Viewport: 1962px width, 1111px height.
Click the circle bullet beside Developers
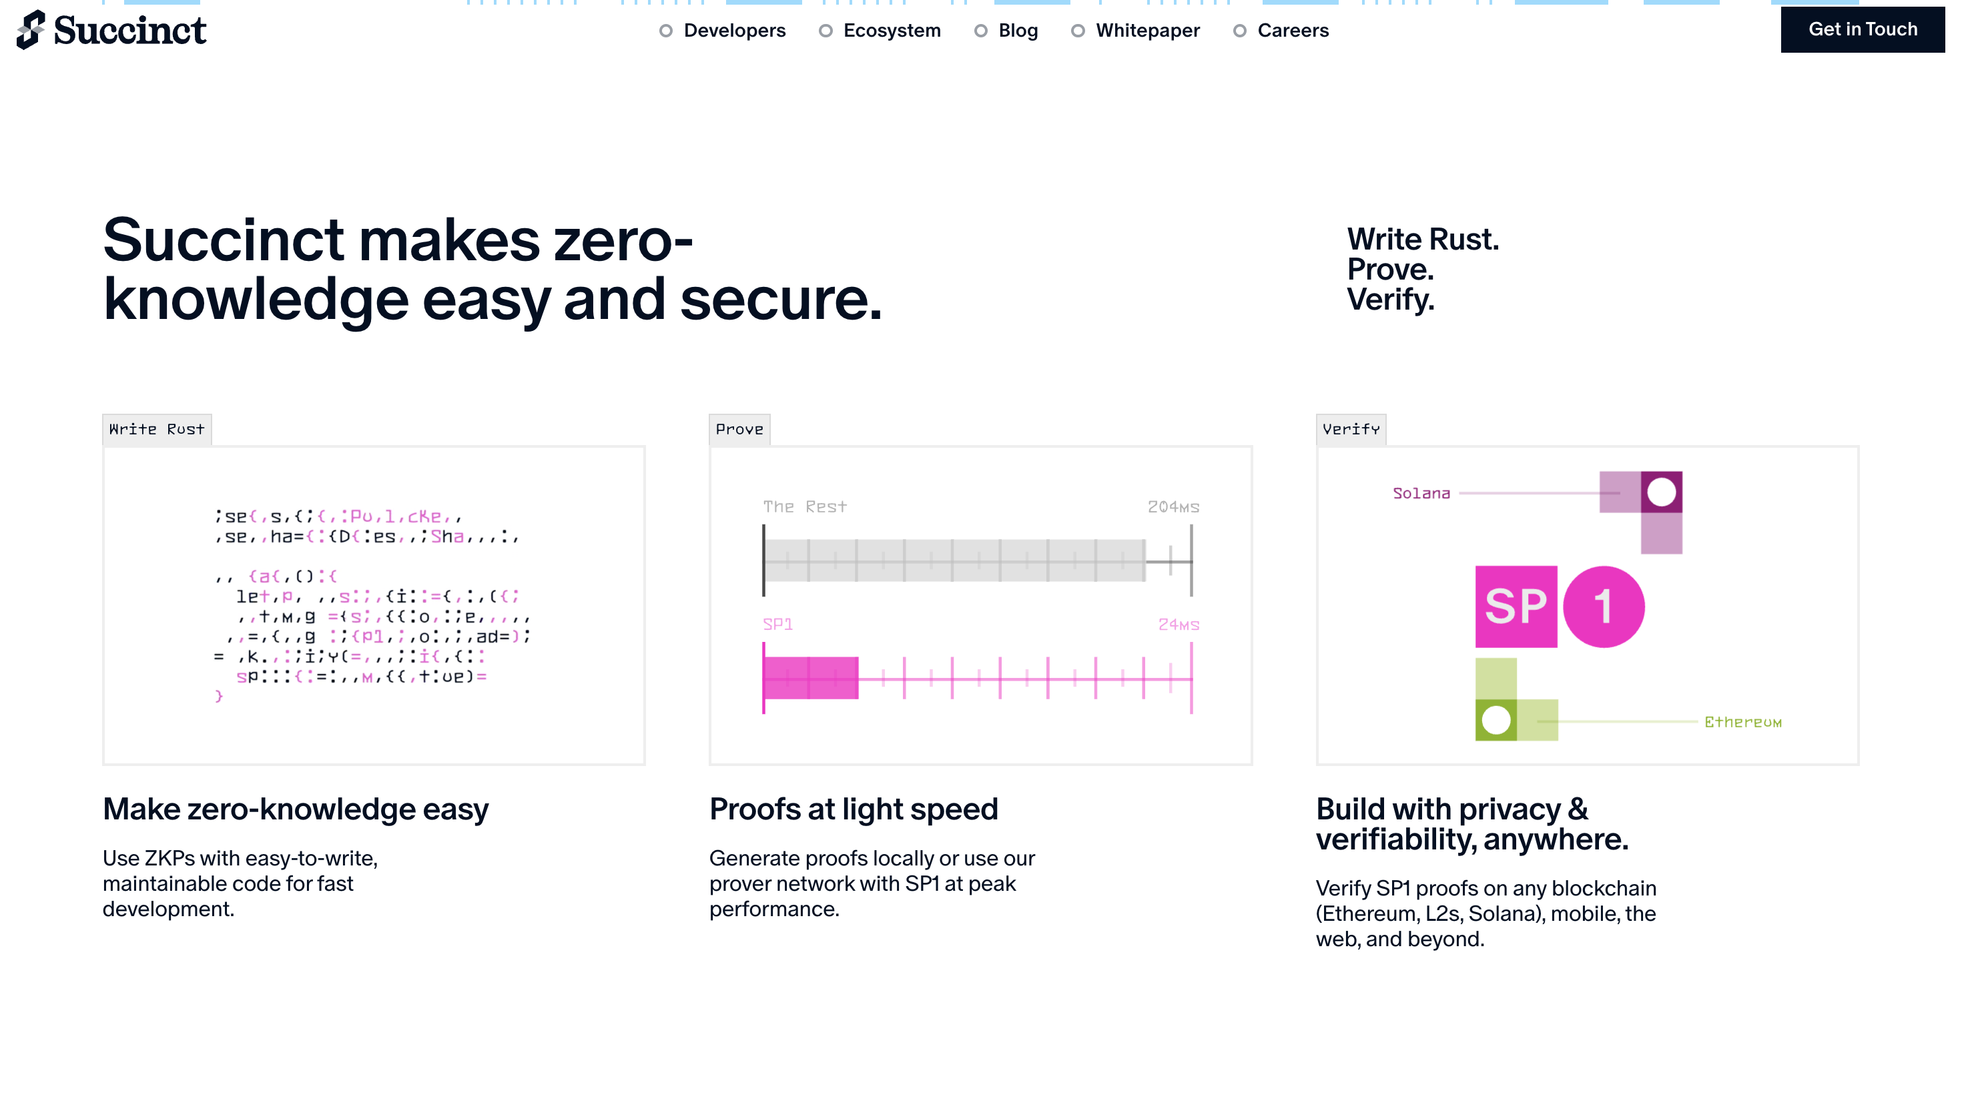[665, 31]
